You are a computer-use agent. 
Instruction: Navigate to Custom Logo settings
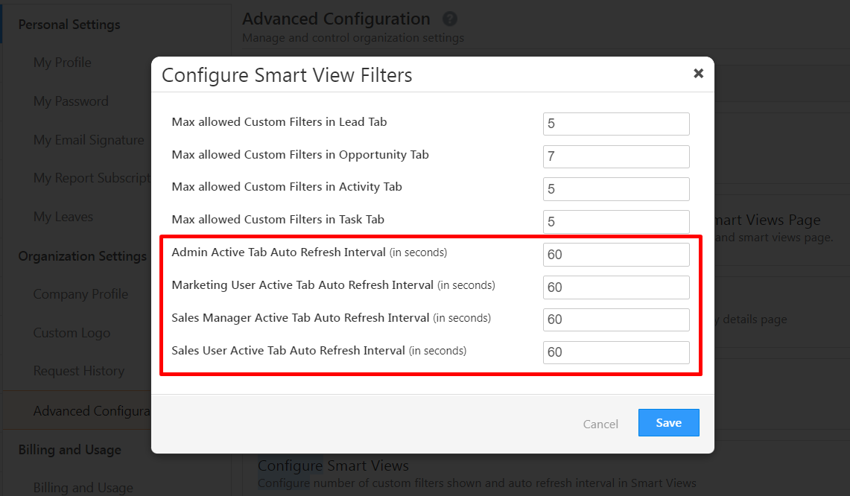point(72,333)
